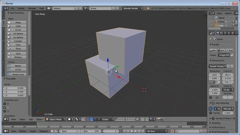Enable the rotate manipulator
Image resolution: width=240 pixels, height=135 pixels.
(x=95, y=119)
